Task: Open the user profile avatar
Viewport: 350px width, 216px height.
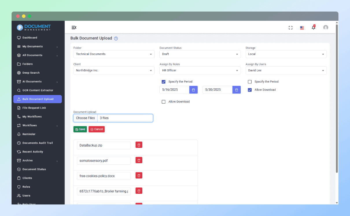Action: [326, 27]
